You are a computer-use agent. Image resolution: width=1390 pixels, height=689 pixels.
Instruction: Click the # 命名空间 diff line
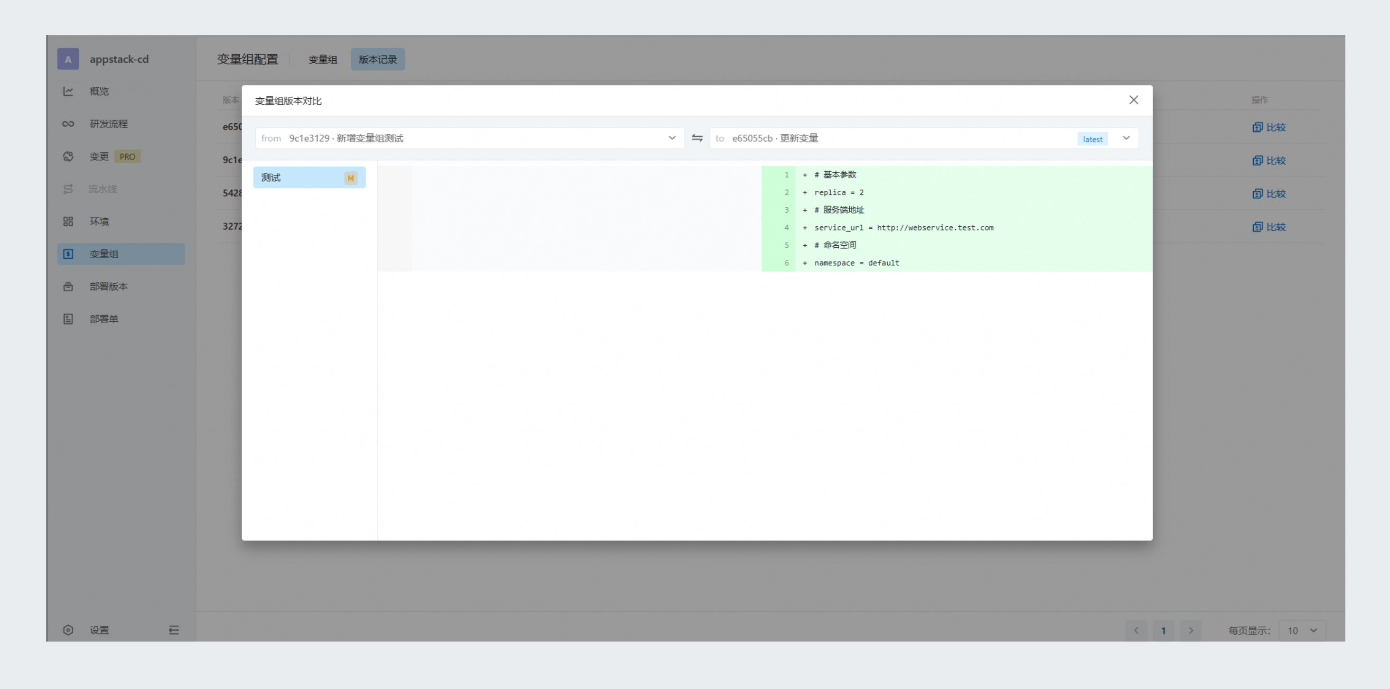956,245
